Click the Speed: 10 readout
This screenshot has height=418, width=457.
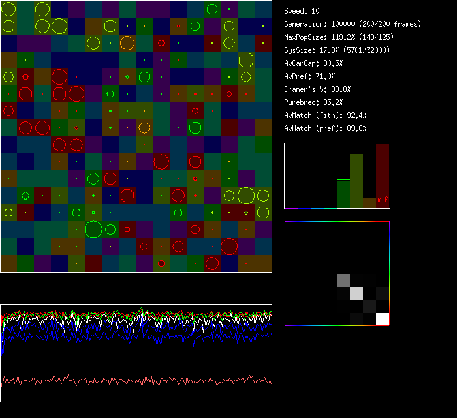click(x=302, y=11)
